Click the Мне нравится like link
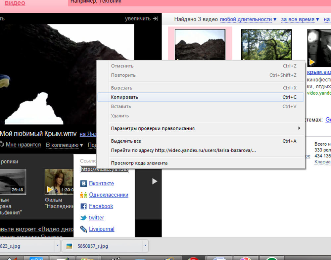This screenshot has height=260, width=331. point(23,145)
